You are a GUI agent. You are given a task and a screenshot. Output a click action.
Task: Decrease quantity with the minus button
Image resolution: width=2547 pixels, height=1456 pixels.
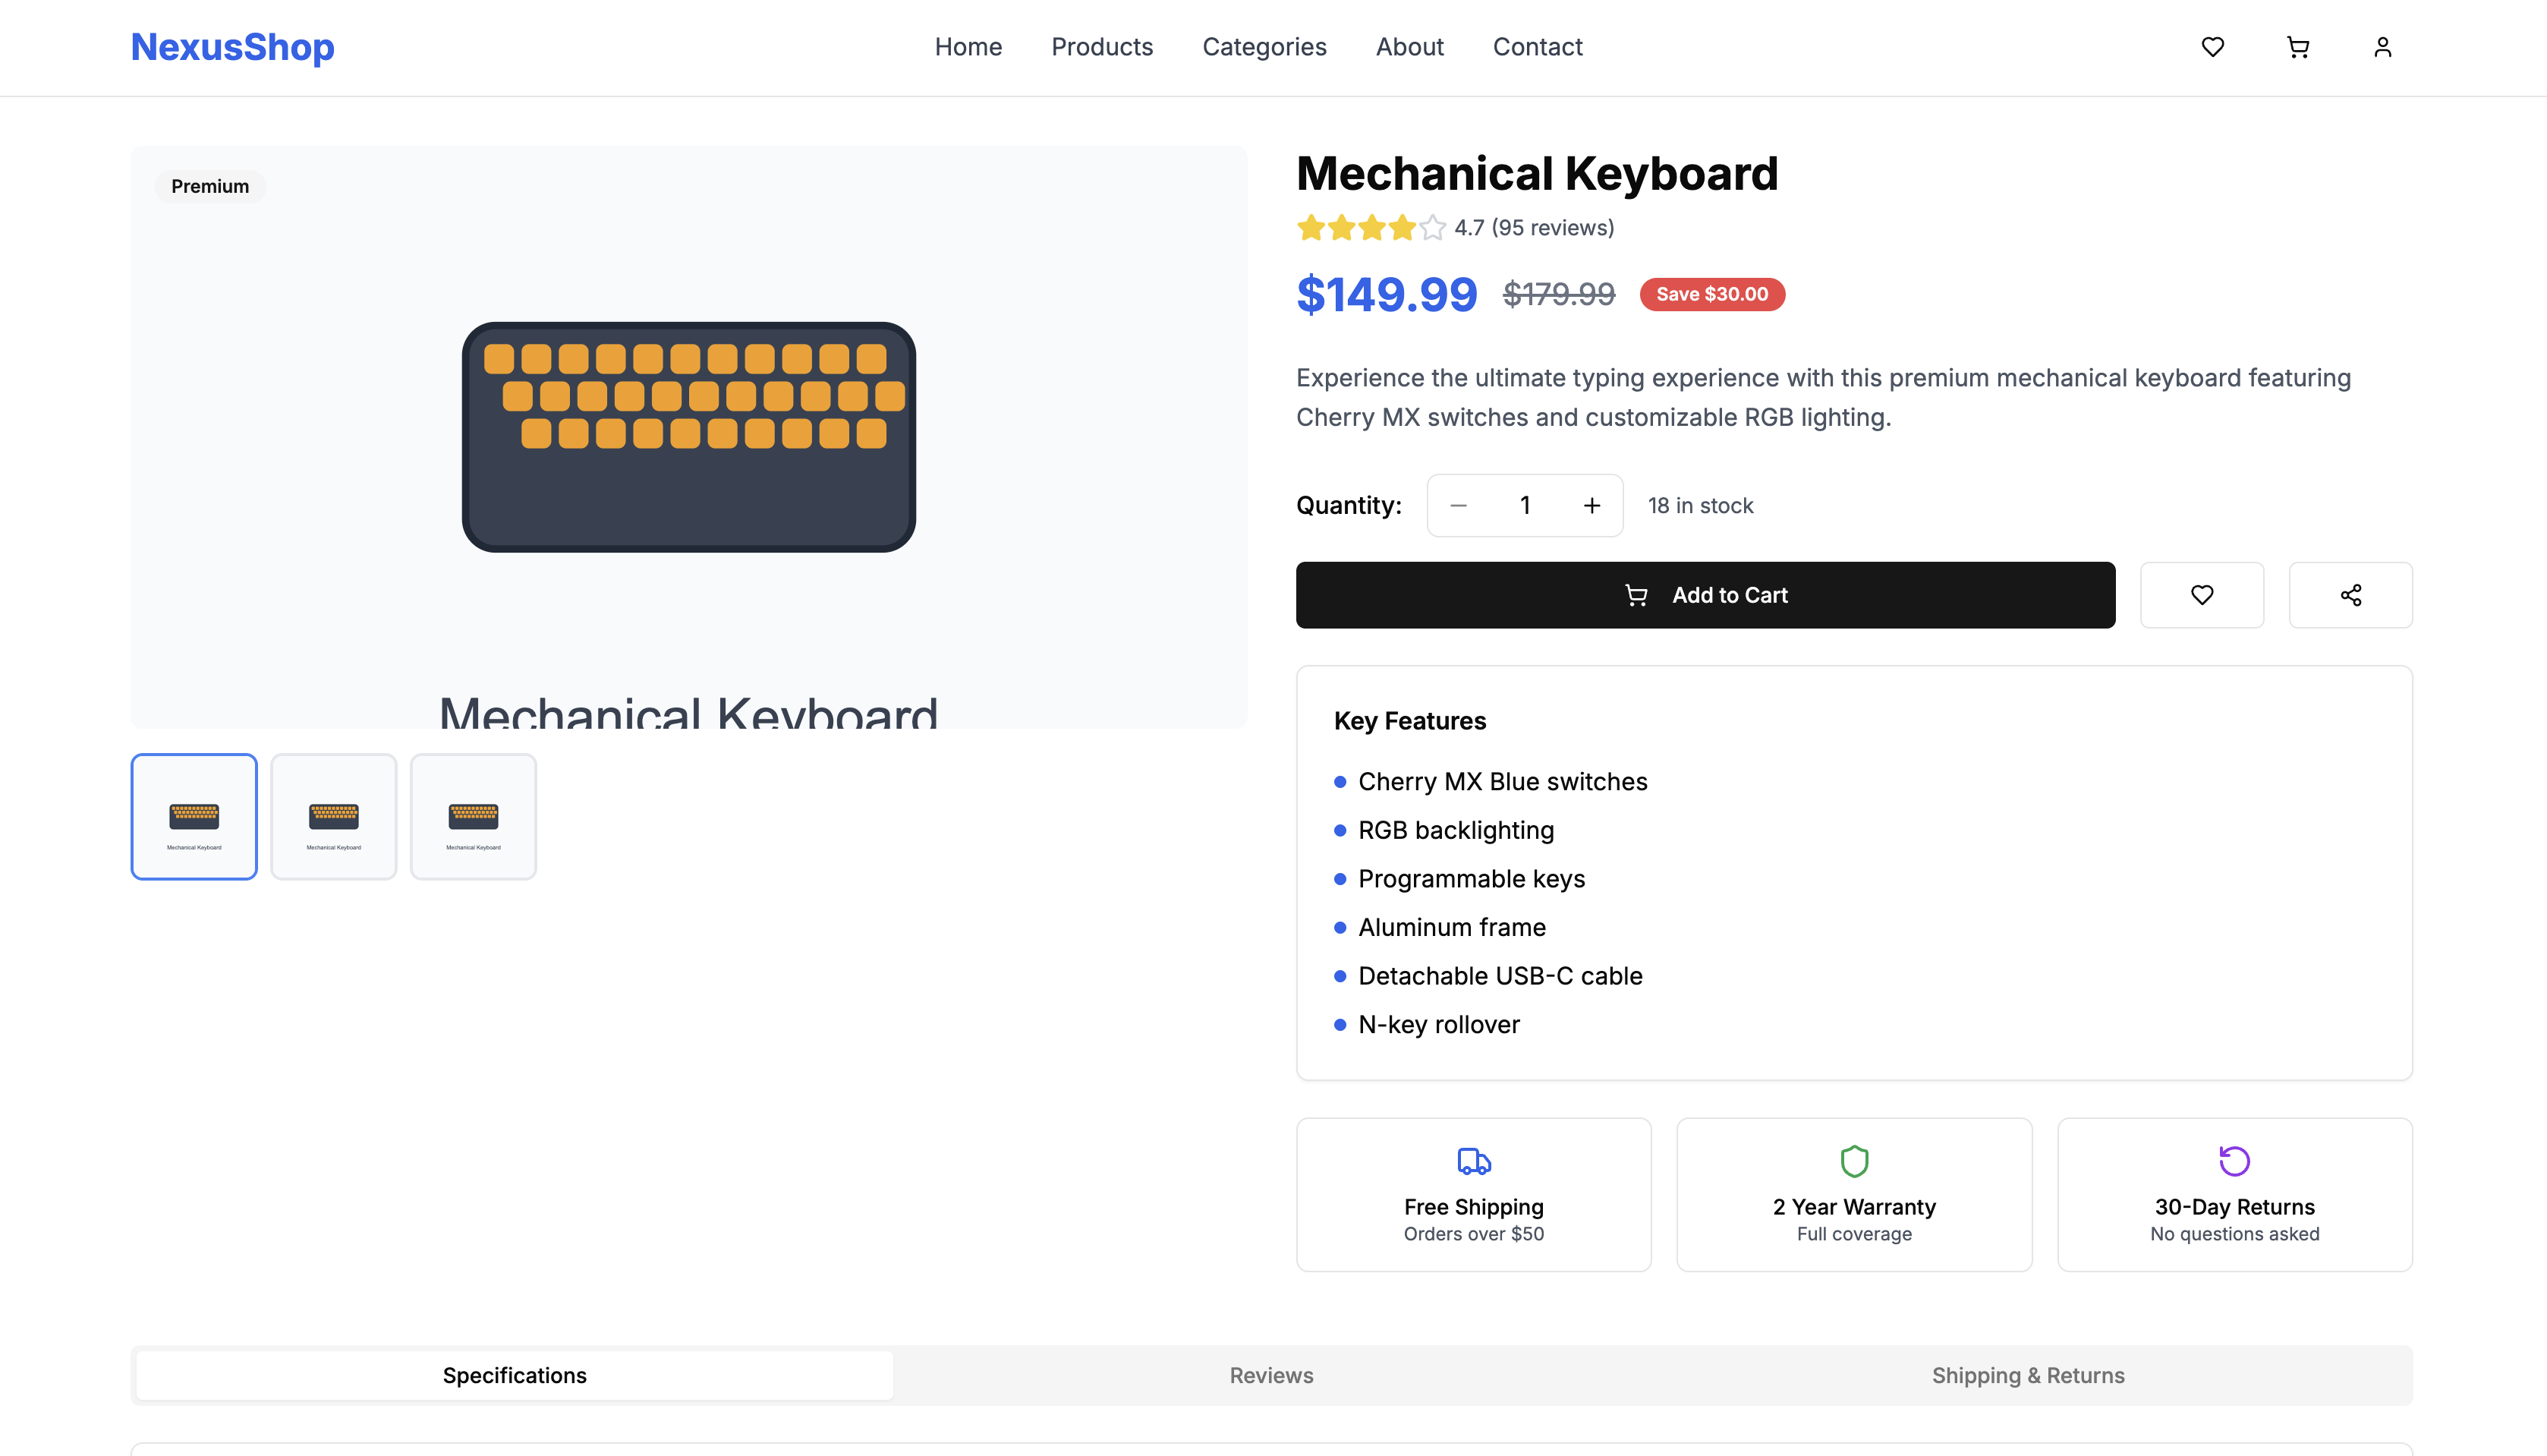click(x=1459, y=506)
